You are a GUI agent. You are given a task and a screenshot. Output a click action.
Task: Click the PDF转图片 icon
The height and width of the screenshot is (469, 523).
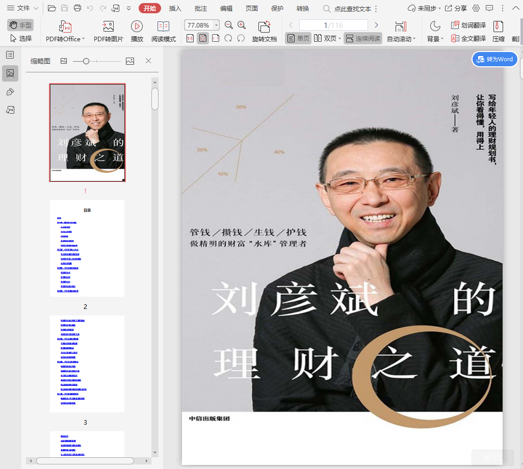click(108, 27)
